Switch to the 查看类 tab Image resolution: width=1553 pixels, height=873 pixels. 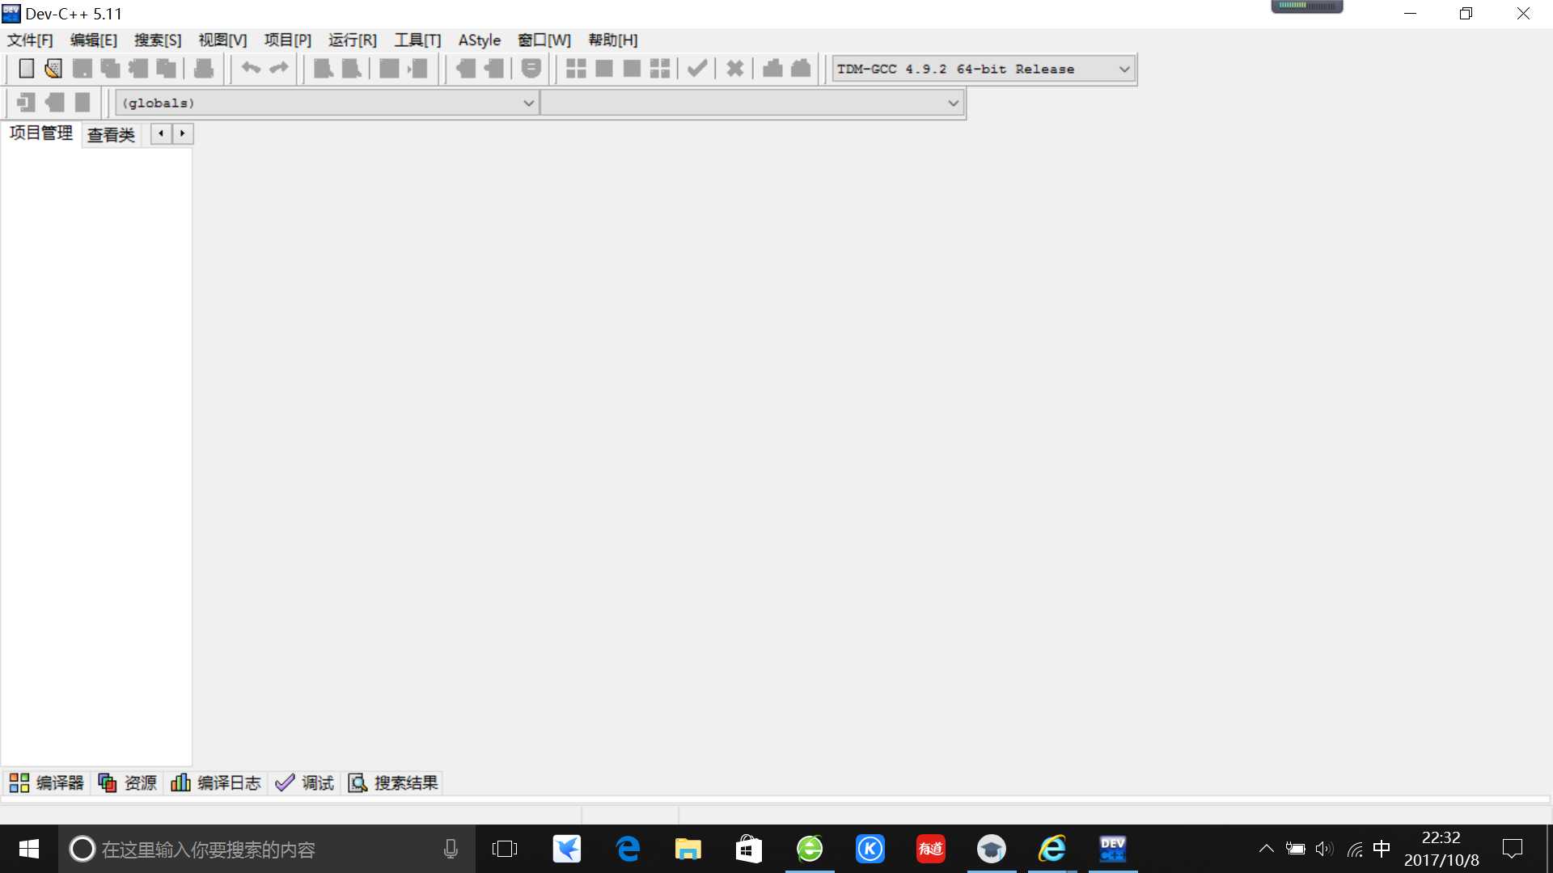click(x=111, y=135)
